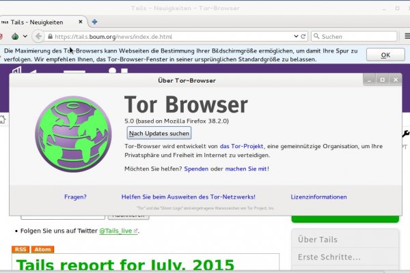The height and width of the screenshot is (273, 410).
Task: Click the Nach Updates suchen button
Action: 159,133
